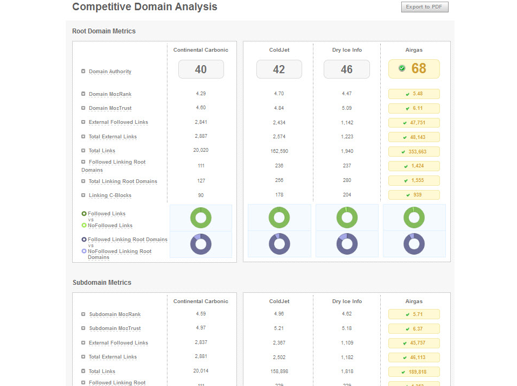The height and width of the screenshot is (386, 517).
Task: Click the dark green Followed Links legend circle
Action: (84, 214)
